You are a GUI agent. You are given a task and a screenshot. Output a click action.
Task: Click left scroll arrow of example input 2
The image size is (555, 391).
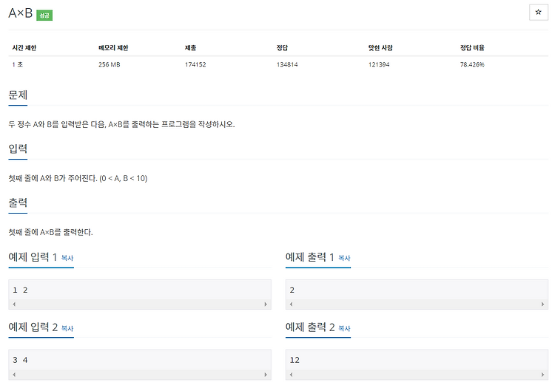(14, 375)
